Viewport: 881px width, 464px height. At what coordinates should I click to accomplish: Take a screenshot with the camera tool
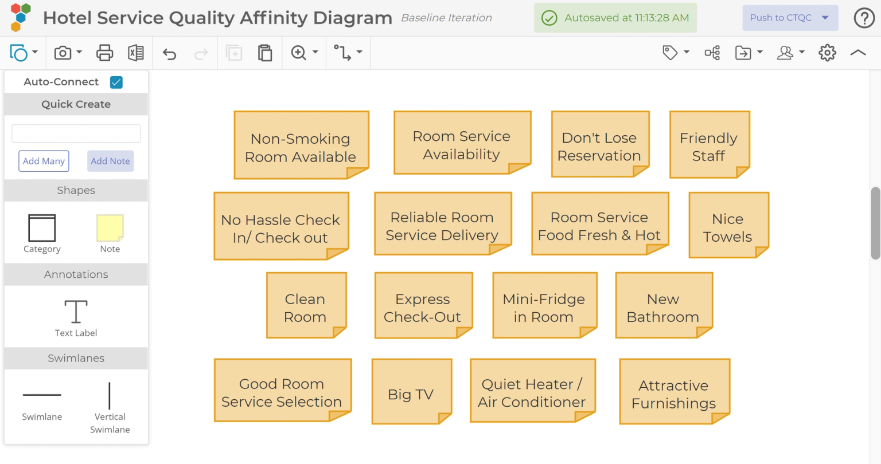(63, 52)
